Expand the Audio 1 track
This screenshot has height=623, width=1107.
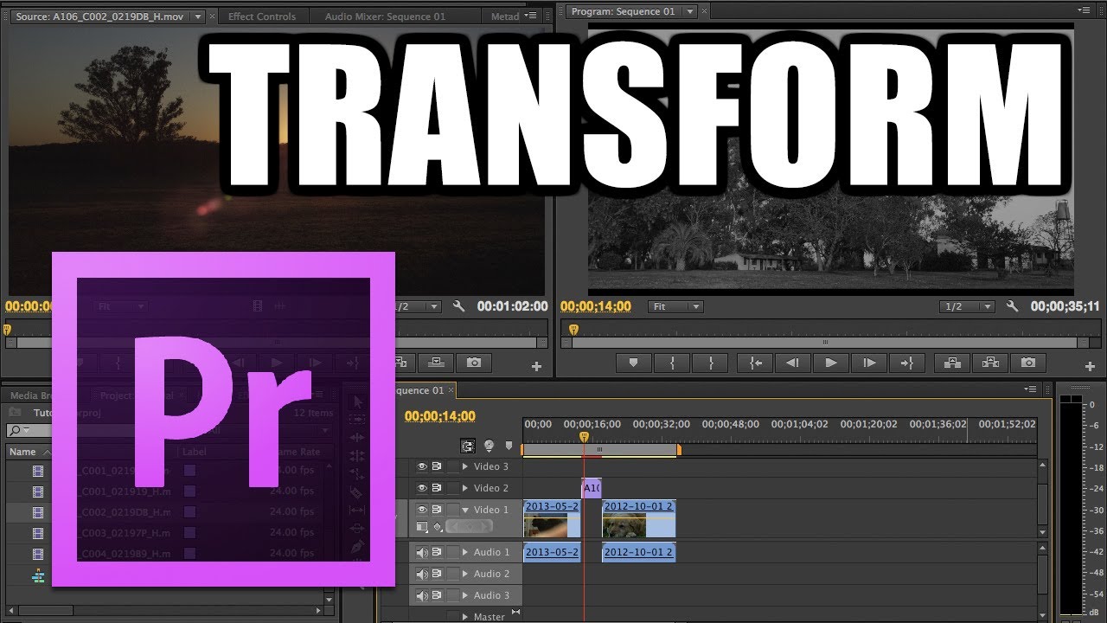pyautogui.click(x=464, y=552)
